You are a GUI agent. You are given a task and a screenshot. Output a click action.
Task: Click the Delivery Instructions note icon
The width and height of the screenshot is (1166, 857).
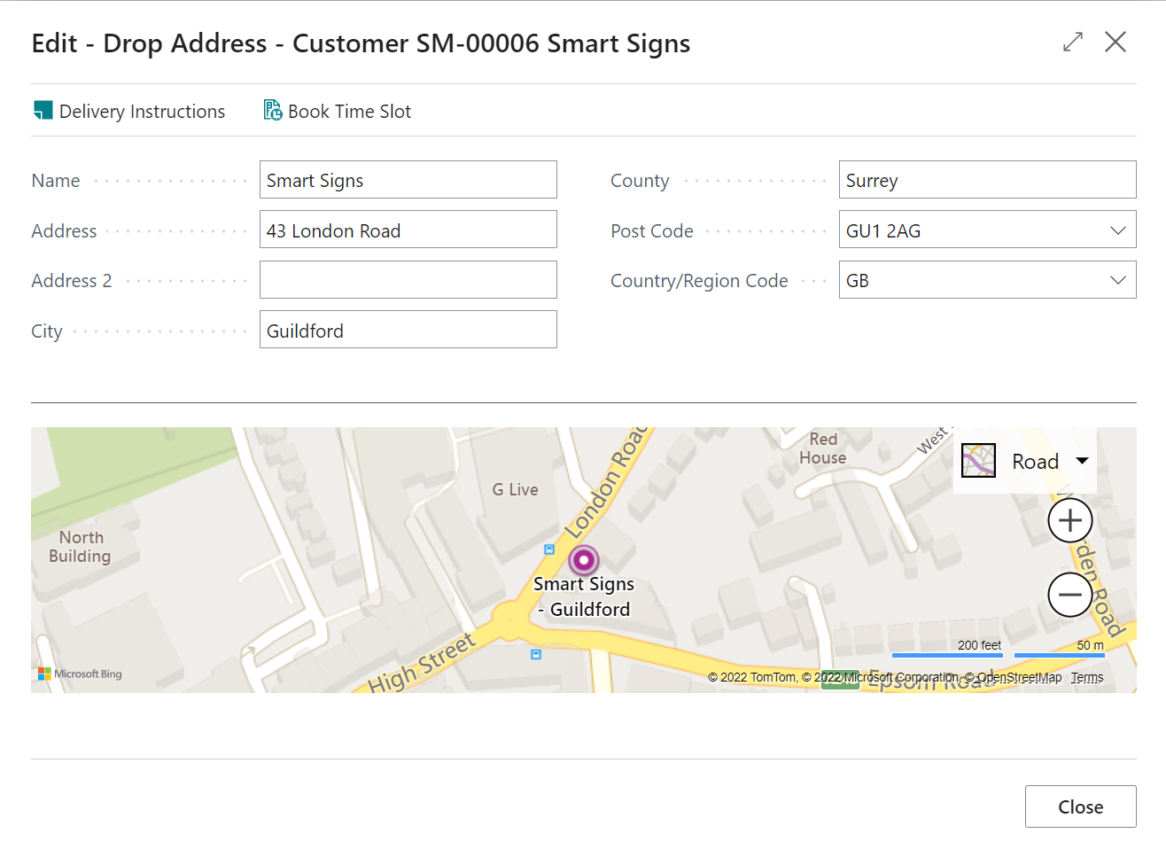[x=43, y=111]
